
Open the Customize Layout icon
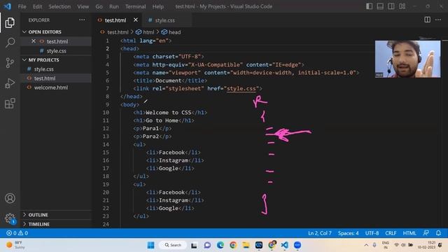coord(402,6)
